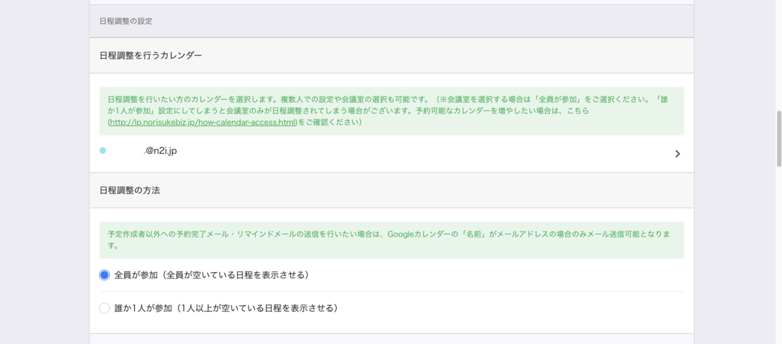Click the green Googleカレンダー mail notice
This screenshot has width=782, height=344.
(392, 240)
